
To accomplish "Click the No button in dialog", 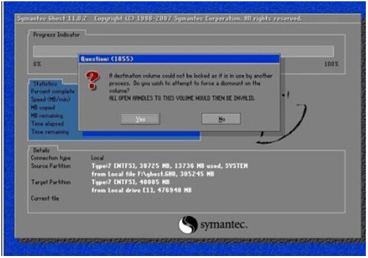I will click(221, 119).
